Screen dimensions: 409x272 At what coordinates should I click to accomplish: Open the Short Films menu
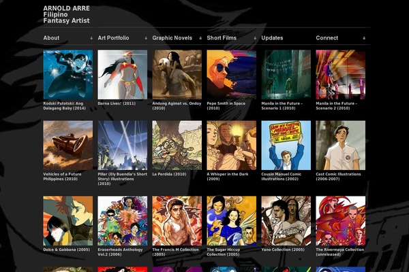(222, 38)
